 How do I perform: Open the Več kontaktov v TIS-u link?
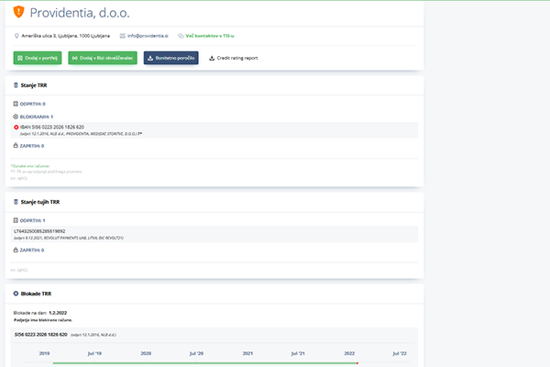[214, 36]
